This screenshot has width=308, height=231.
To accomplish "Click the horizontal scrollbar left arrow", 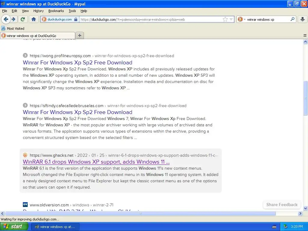I will click(x=2, y=213).
